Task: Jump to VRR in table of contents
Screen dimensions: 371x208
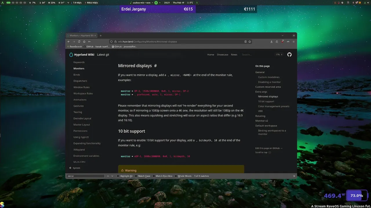Action: (x=260, y=111)
